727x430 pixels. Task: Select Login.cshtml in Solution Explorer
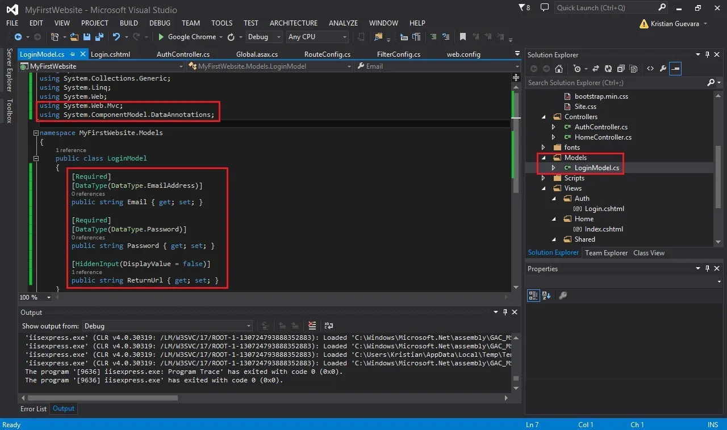click(604, 209)
